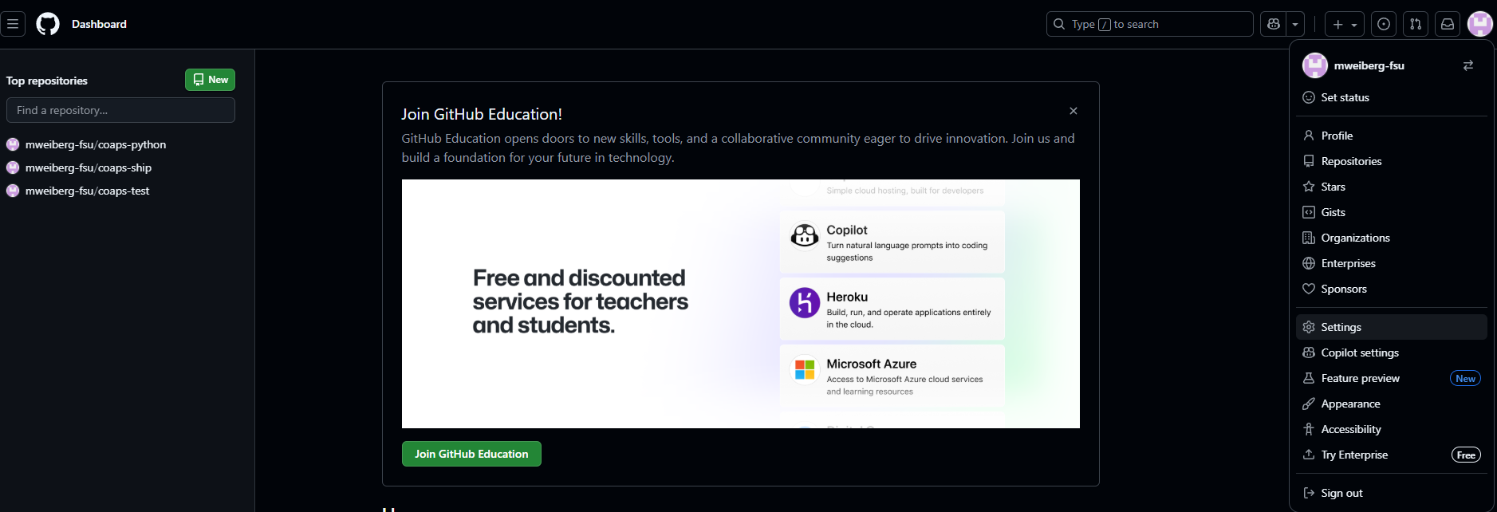This screenshot has width=1497, height=512.
Task: Open the Pull requests icon in header
Action: coord(1416,24)
